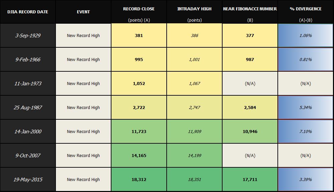Select the 9-Feb-1966 date cell
The image size is (334, 192).
28,60
